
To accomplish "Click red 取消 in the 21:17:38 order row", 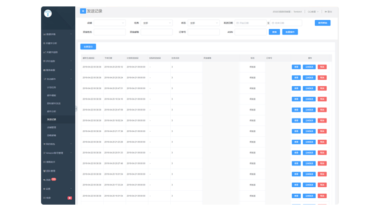I will click(322, 131).
